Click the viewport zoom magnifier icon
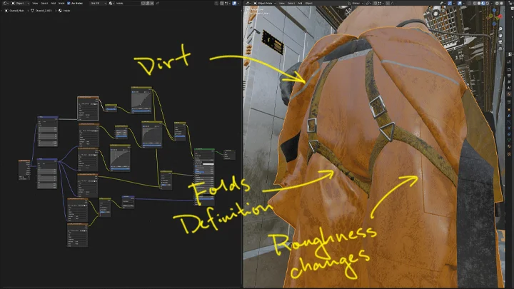Screen dimensions: 514x289 pyautogui.click(x=500, y=29)
